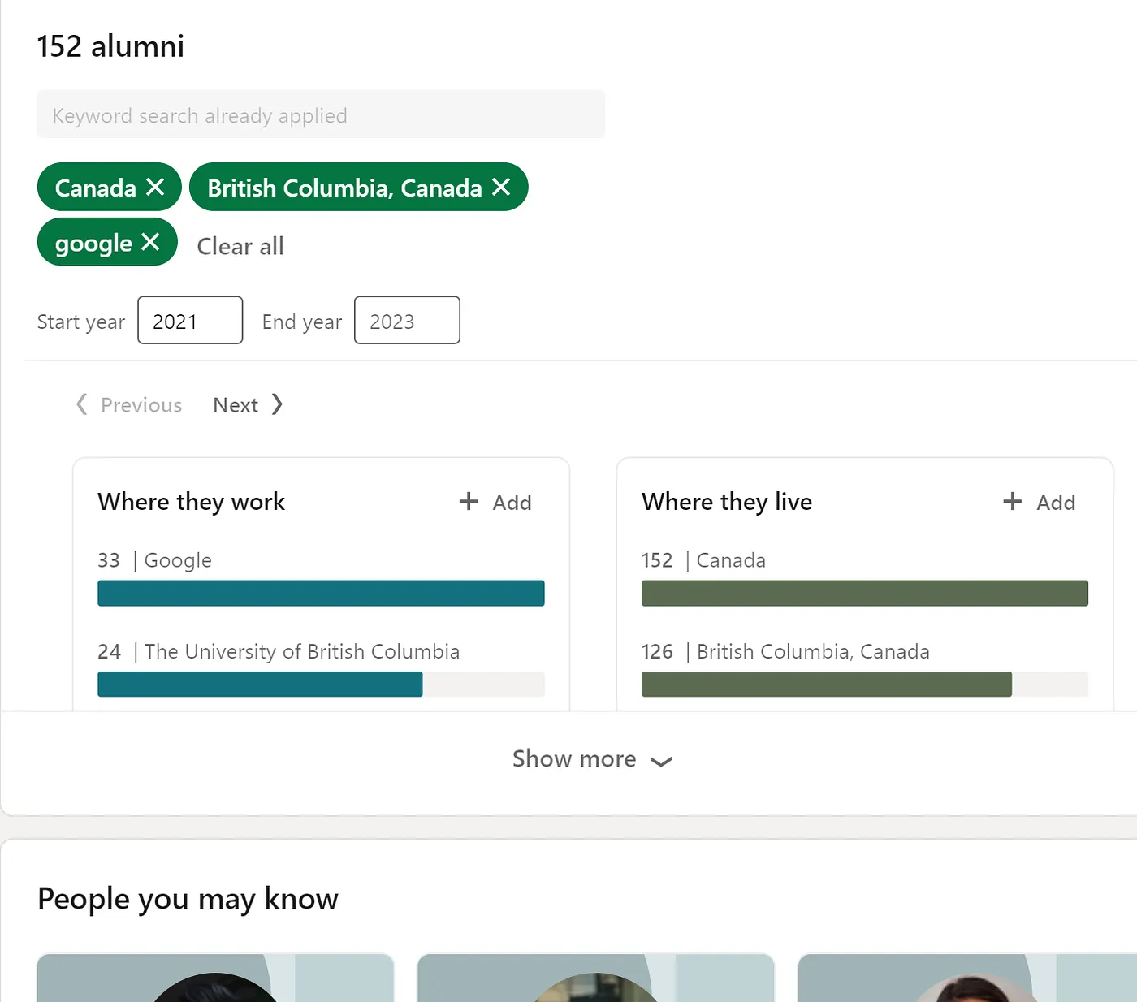Remove the Canada filter chip
Image resolution: width=1137 pixels, height=1002 pixels.
[x=155, y=188]
